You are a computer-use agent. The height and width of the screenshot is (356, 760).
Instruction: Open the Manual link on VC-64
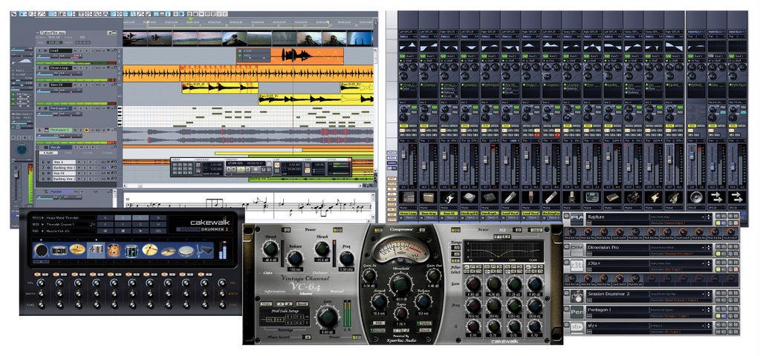[x=337, y=291]
